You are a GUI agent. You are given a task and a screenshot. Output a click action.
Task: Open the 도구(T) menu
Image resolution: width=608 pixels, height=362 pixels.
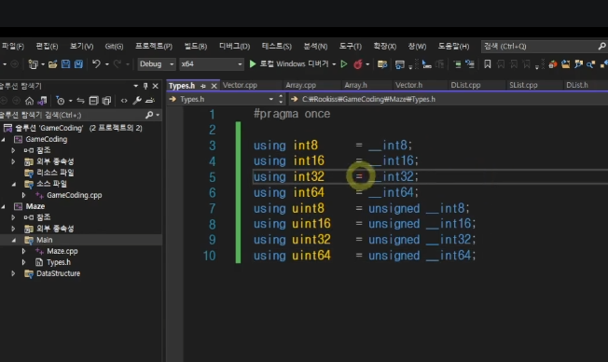(350, 46)
